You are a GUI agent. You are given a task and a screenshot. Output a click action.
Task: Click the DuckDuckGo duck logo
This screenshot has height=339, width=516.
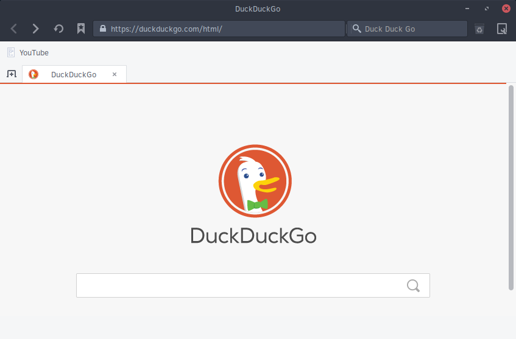[x=255, y=181]
